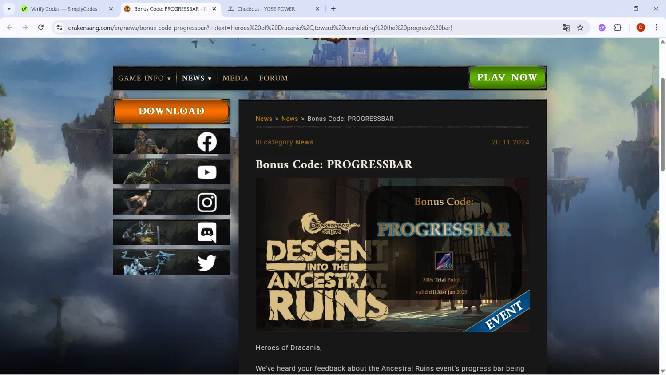Viewport: 666px width, 375px height.
Task: Open the Twitter social banner
Action: point(171,263)
